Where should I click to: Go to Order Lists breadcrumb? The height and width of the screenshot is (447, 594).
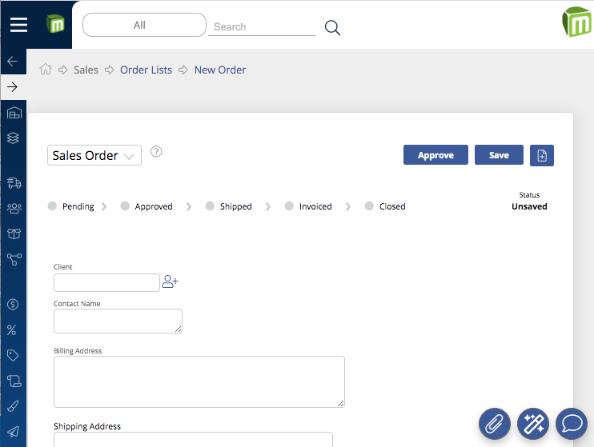[x=146, y=70]
